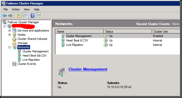Open the Cluster Management hyperlink
The image size is (182, 98).
(88, 69)
